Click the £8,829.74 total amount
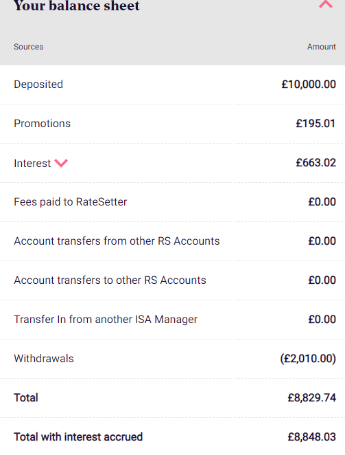Image resolution: width=345 pixels, height=455 pixels. 312,398
